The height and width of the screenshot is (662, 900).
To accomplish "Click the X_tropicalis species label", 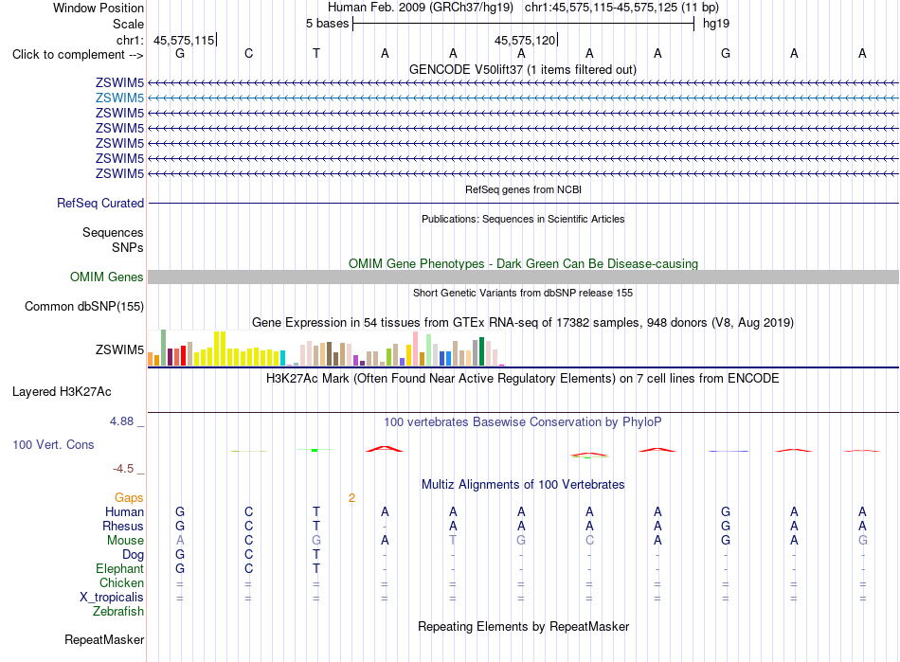I will [112, 598].
